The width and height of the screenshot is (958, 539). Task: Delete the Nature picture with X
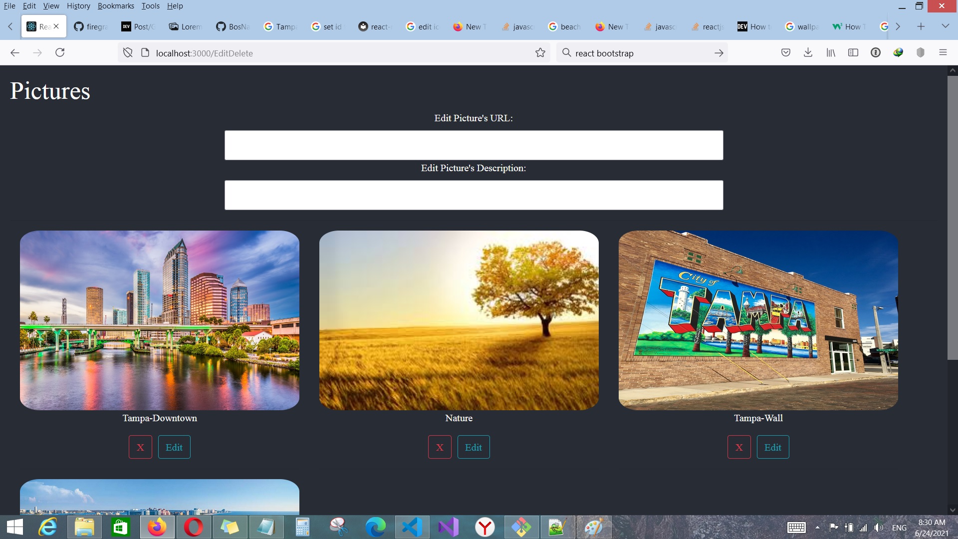[440, 447]
